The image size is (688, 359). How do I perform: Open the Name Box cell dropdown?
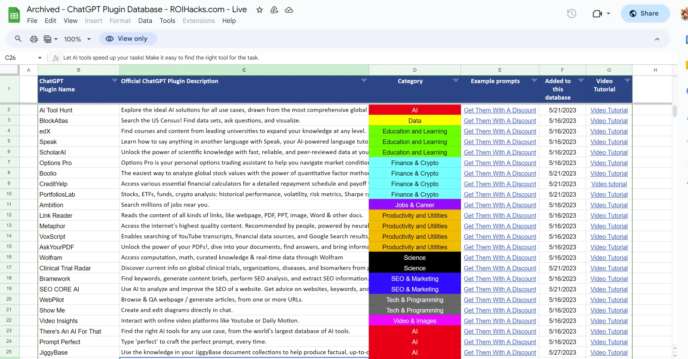(40, 58)
